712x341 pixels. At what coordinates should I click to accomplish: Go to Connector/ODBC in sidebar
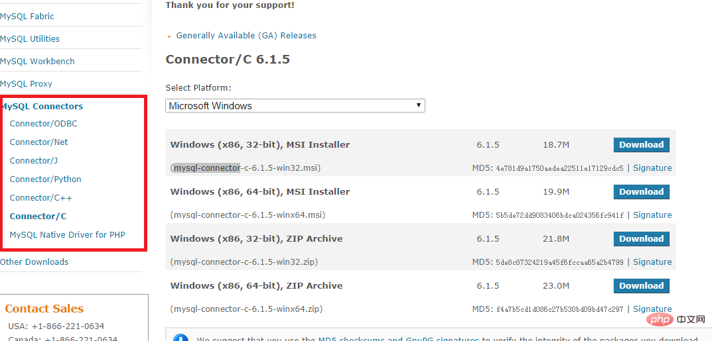(x=44, y=124)
